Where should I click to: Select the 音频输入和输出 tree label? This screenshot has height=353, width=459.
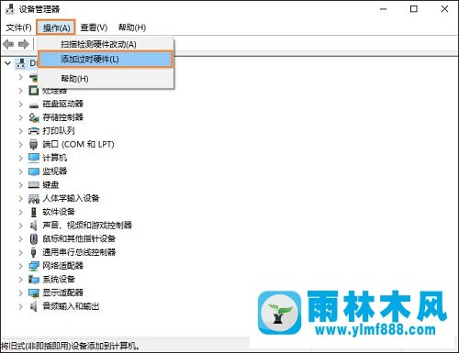pos(71,306)
